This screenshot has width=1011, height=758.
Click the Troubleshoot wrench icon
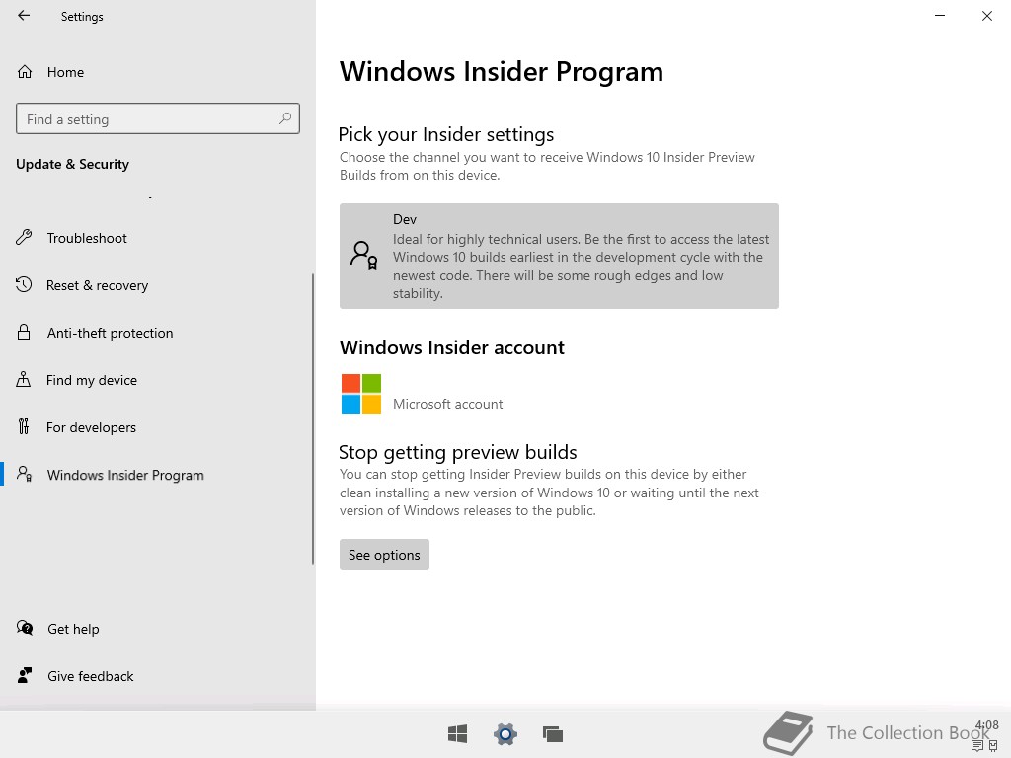click(x=24, y=238)
